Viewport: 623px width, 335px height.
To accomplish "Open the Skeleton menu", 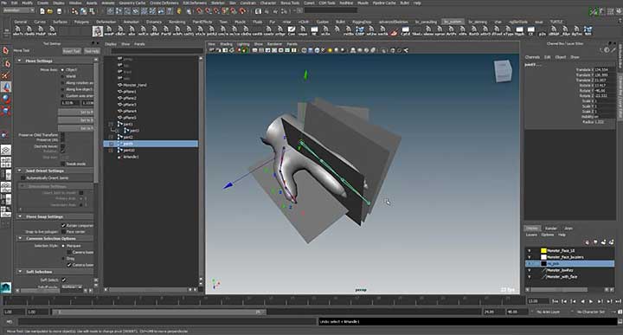I will [x=218, y=3].
